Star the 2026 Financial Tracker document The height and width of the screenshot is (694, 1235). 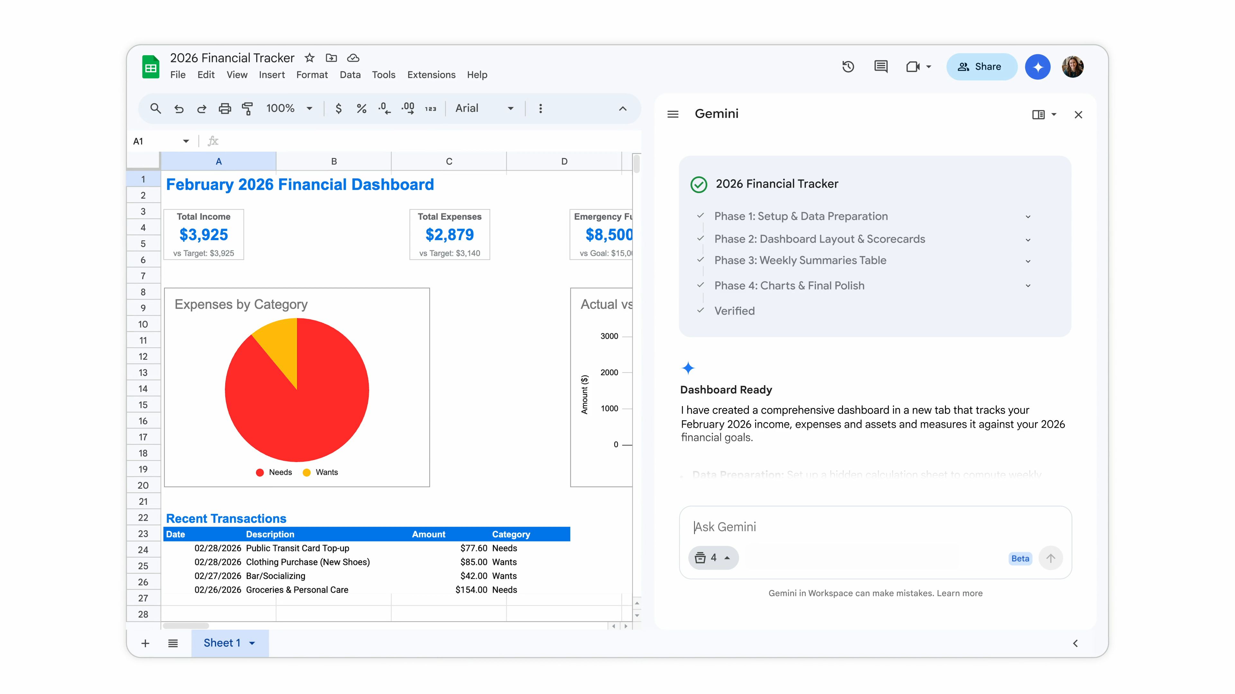[x=310, y=58]
